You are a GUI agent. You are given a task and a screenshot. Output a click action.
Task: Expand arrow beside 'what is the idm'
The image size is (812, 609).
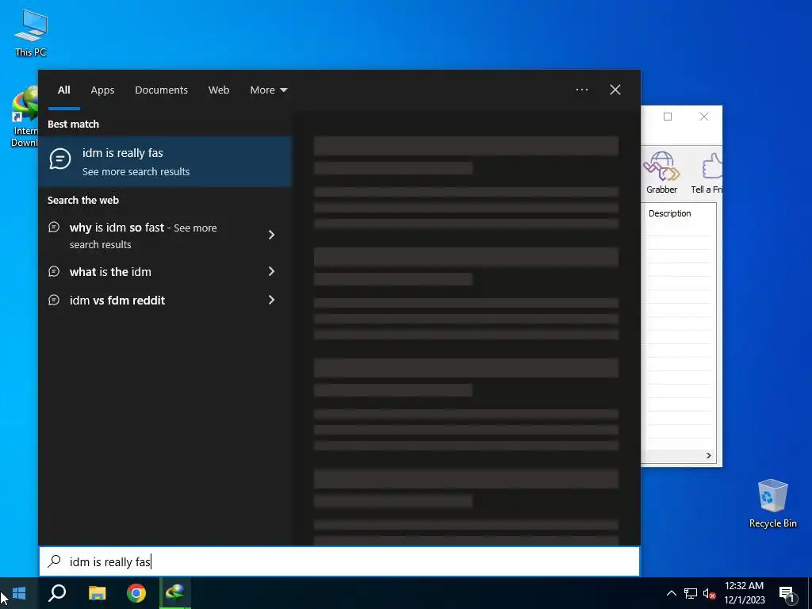point(271,271)
